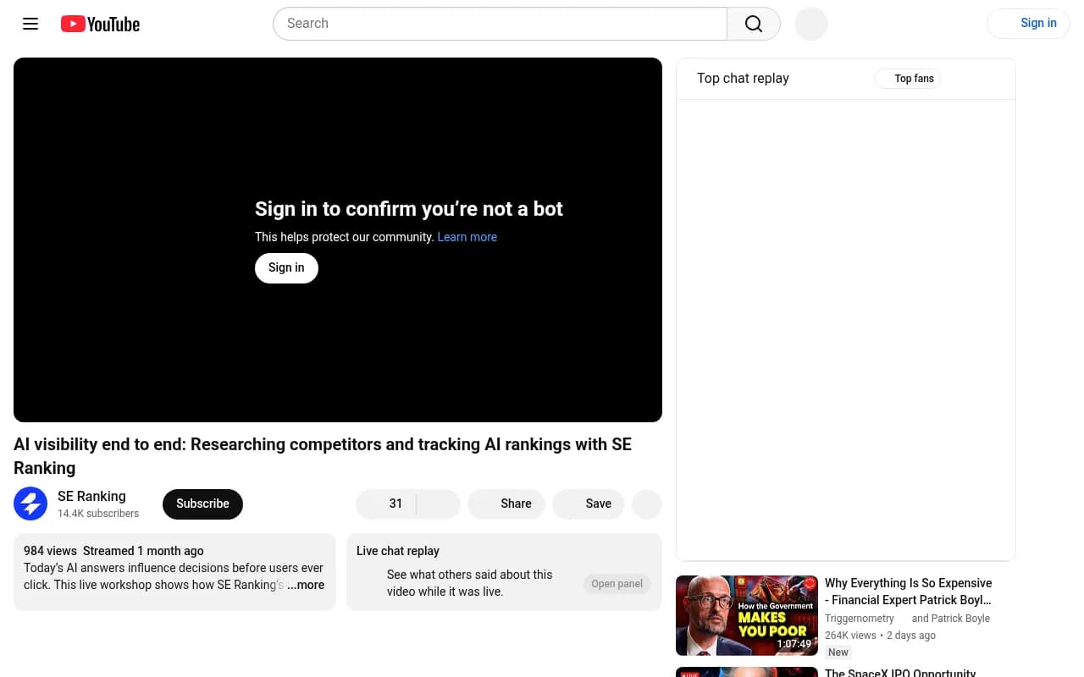The image size is (1084, 677).
Task: Like the video showing 31 likes
Action: (386, 504)
